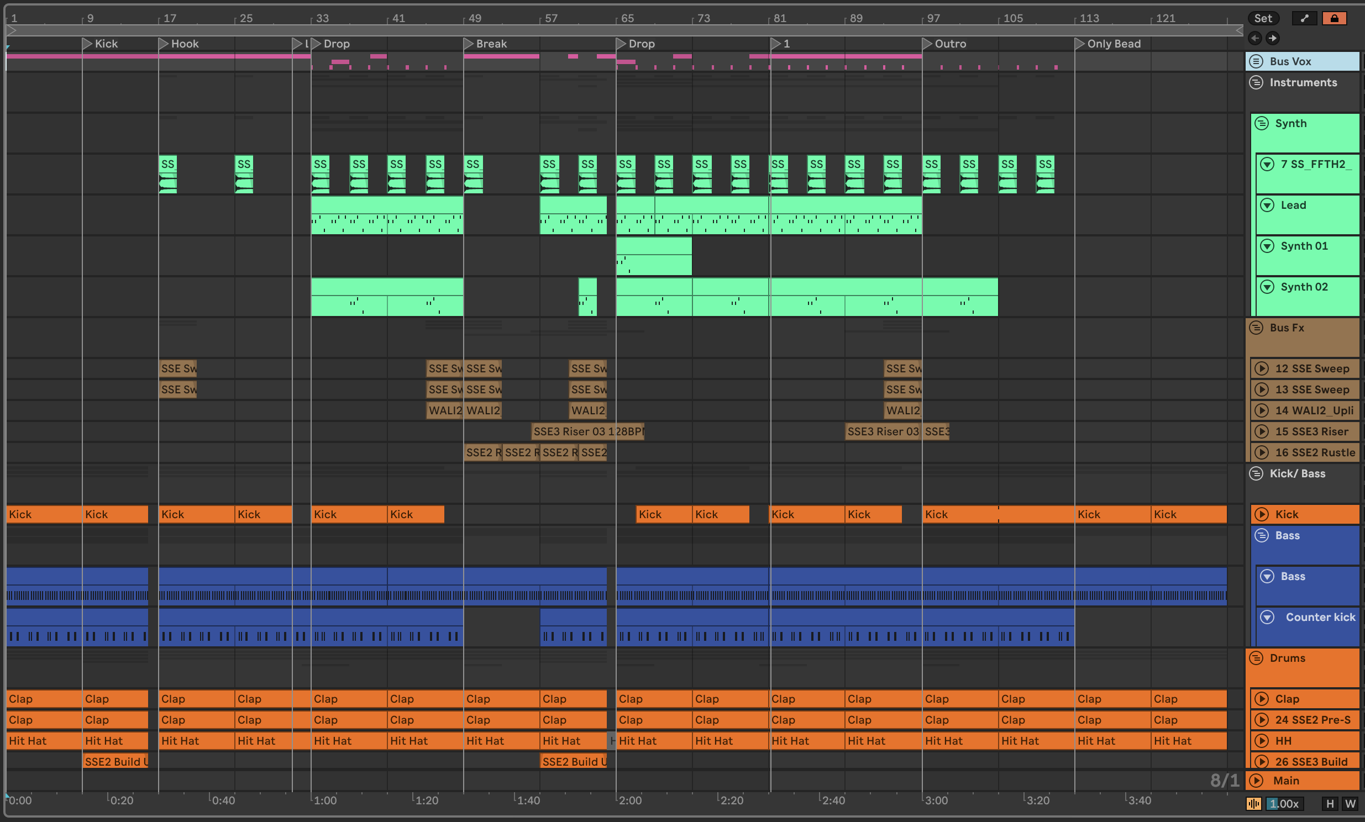Click the H optimize height button
Screen dimensions: 1365x822
(1330, 804)
